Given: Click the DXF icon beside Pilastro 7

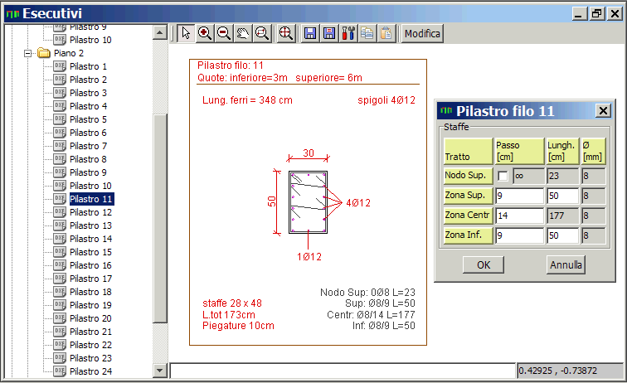Looking at the screenshot, I should pyautogui.click(x=60, y=146).
